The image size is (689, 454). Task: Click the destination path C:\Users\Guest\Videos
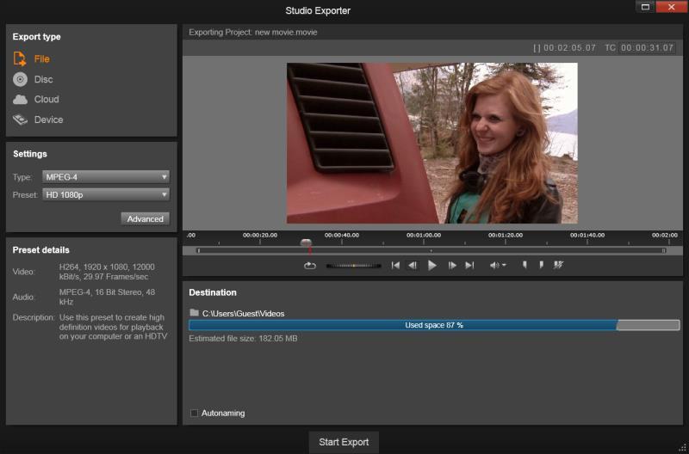click(243, 314)
